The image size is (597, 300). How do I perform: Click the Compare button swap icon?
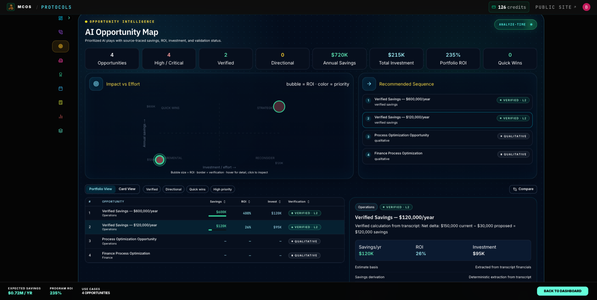(x=515, y=189)
